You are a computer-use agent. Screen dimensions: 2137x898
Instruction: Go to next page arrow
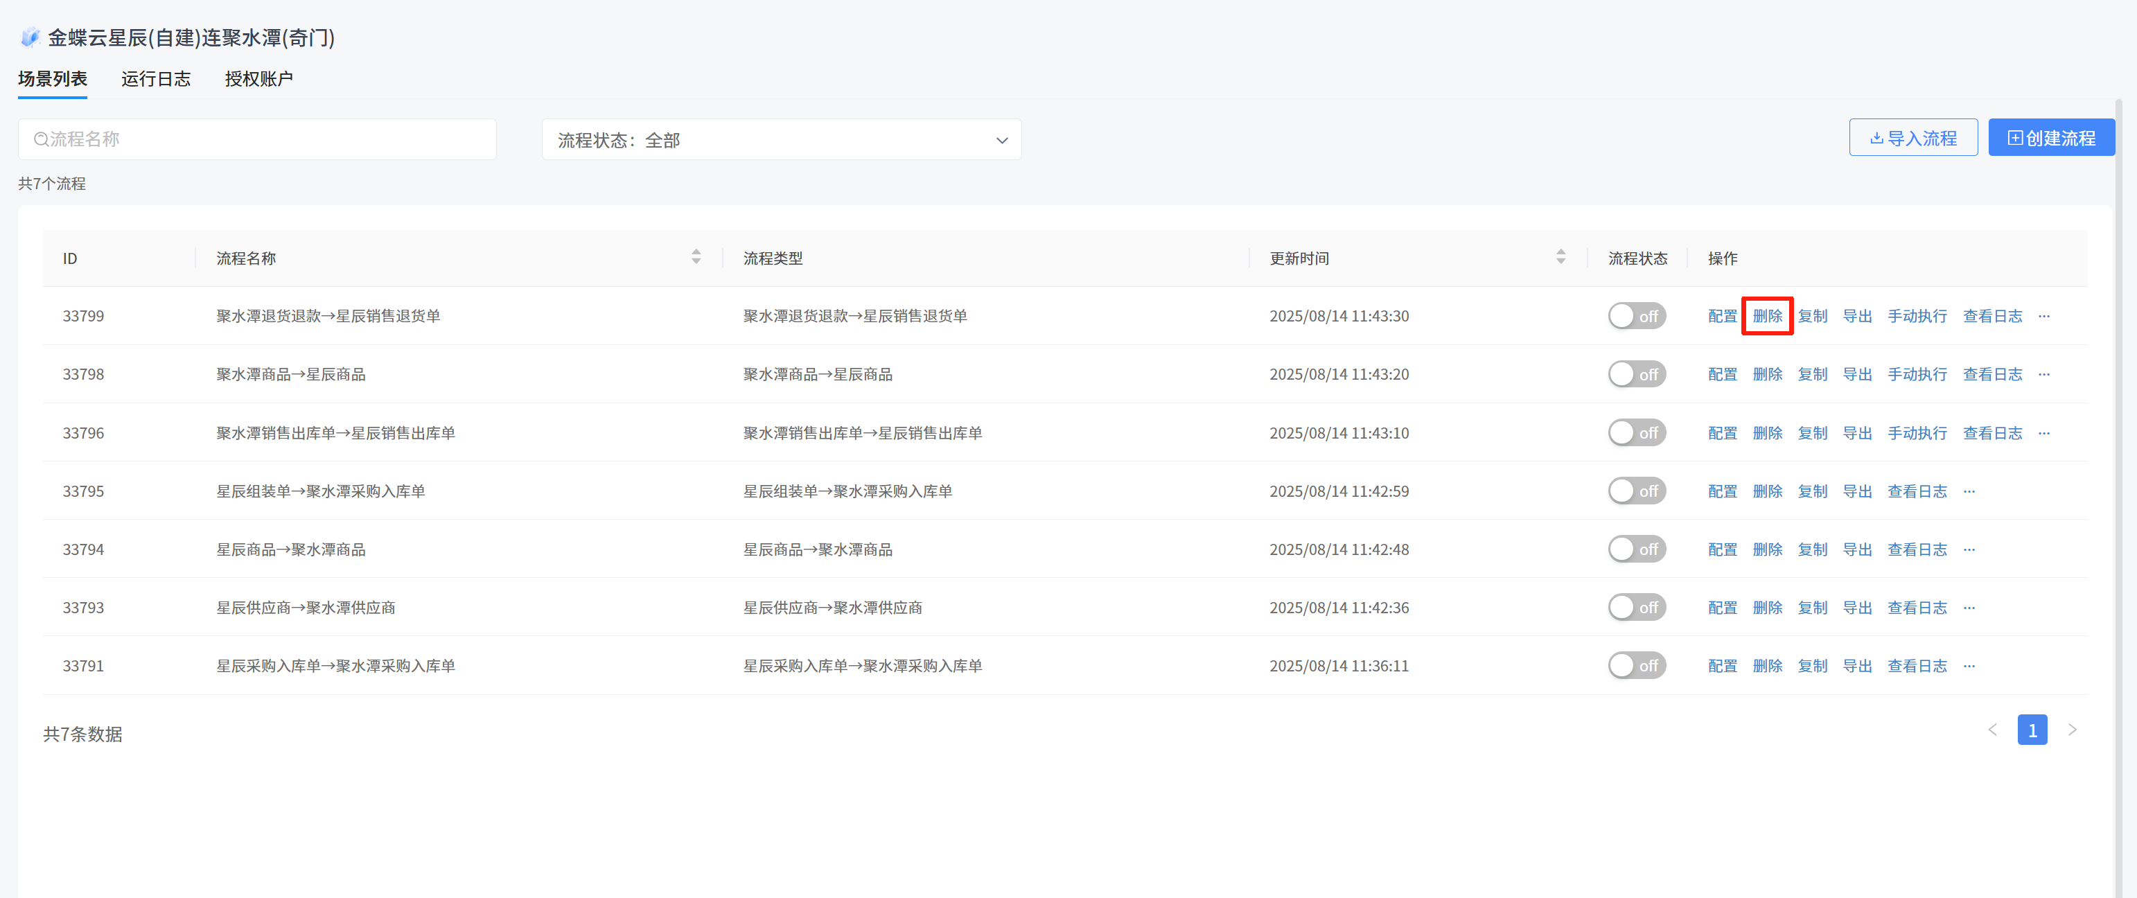pyautogui.click(x=2071, y=730)
